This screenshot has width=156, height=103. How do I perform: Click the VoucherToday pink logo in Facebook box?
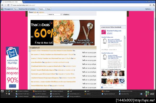pyautogui.click(x=103, y=32)
